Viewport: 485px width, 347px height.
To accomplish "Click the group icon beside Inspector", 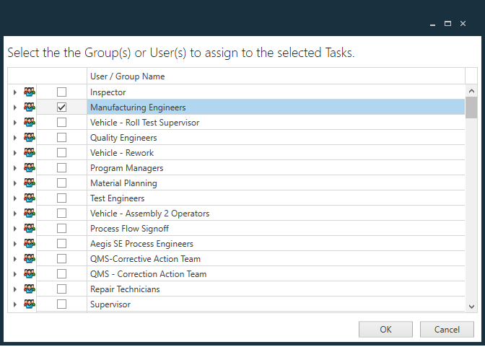I will click(x=29, y=92).
